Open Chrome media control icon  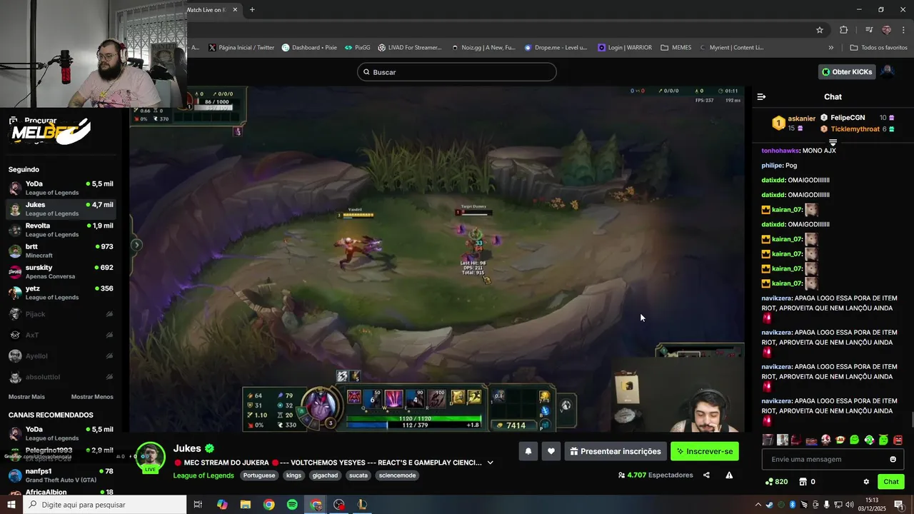869,29
